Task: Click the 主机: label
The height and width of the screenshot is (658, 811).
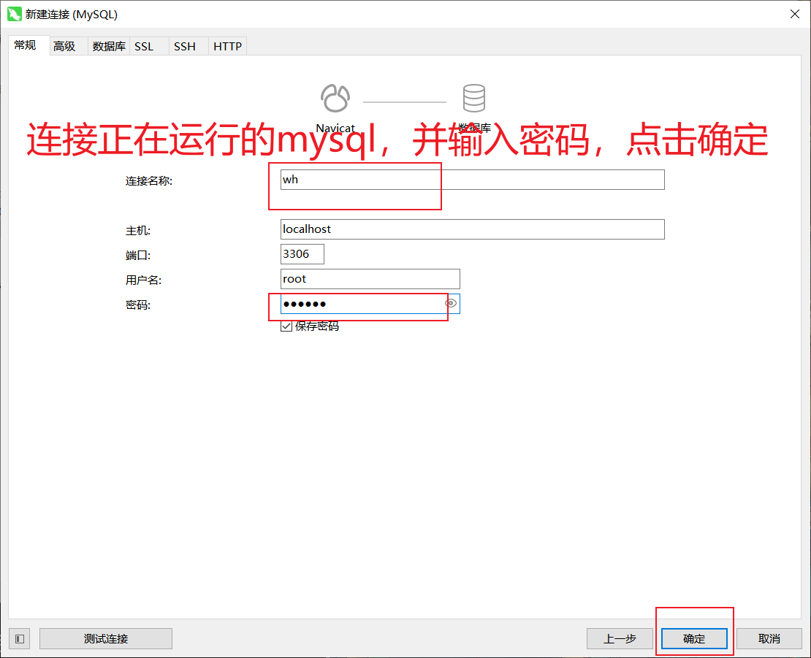Action: 138,231
